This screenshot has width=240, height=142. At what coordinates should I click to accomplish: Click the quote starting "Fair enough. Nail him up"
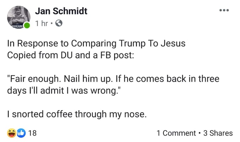tap(113, 78)
